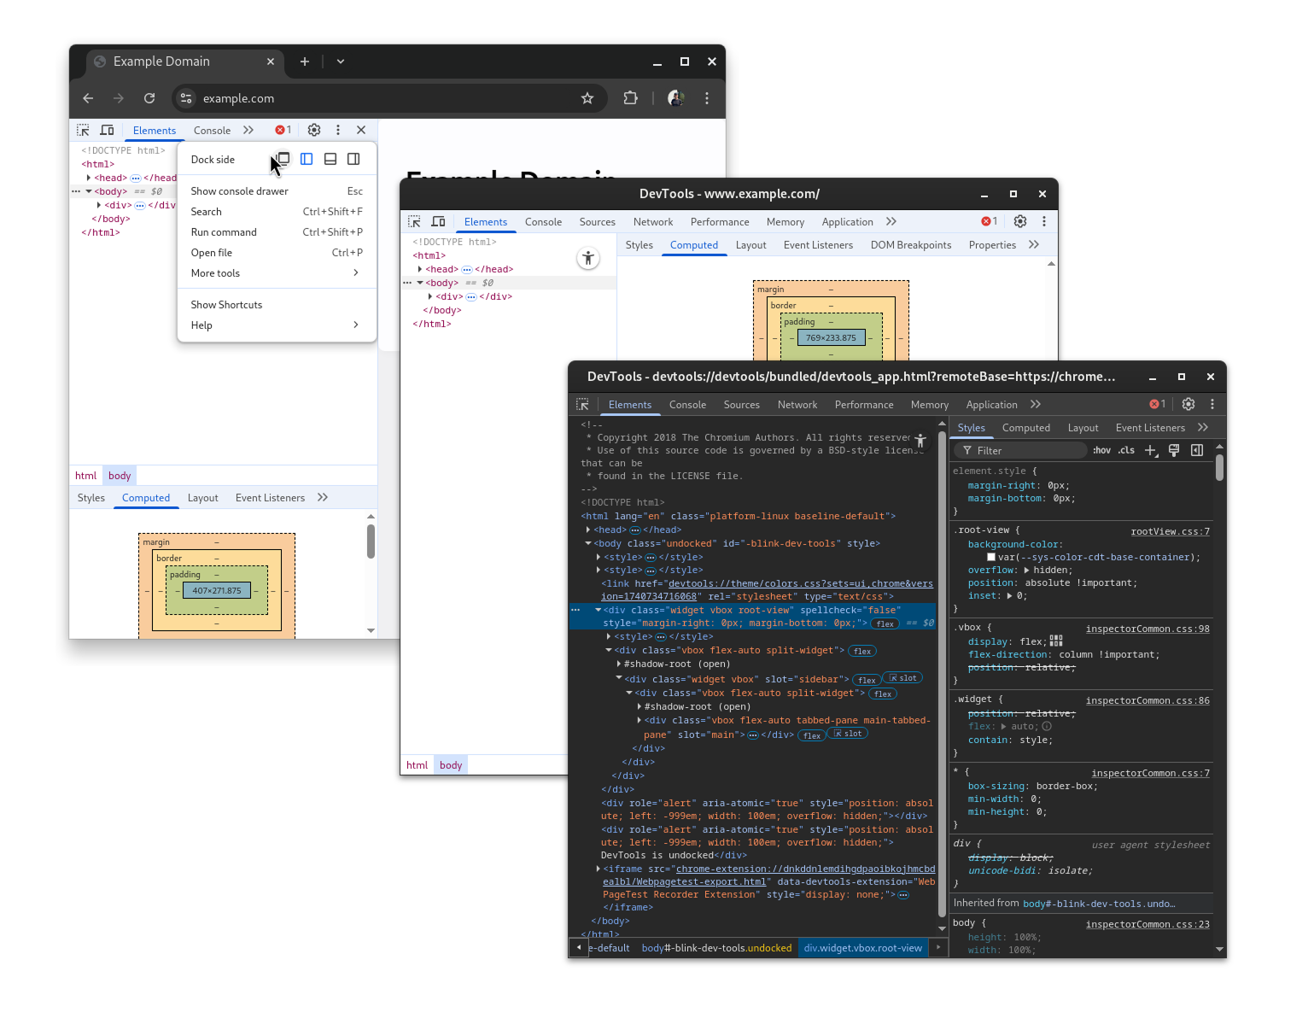Open the More tools submenu

(x=275, y=273)
